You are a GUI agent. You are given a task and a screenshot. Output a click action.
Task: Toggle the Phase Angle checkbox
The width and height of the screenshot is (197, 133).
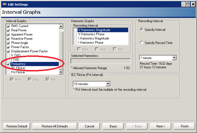8,43
